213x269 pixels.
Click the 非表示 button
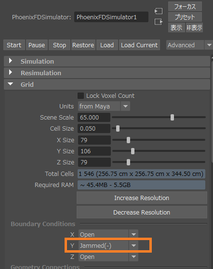tap(195, 27)
